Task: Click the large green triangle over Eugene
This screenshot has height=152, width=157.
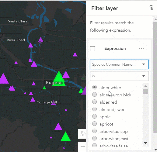Action: coord(59,80)
